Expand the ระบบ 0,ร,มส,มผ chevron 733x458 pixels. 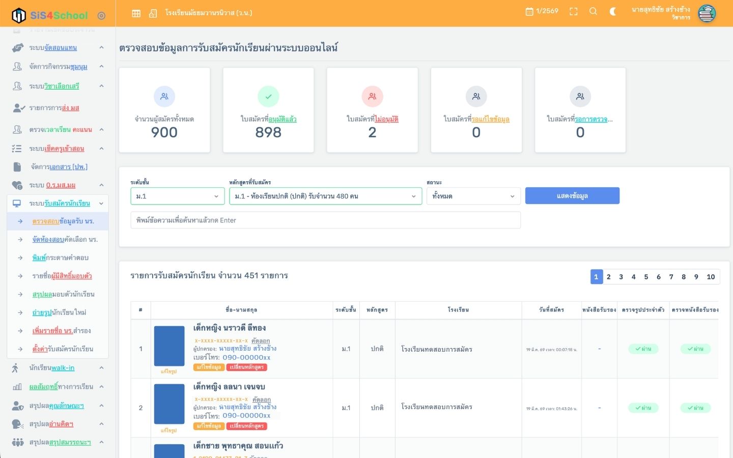[101, 185]
